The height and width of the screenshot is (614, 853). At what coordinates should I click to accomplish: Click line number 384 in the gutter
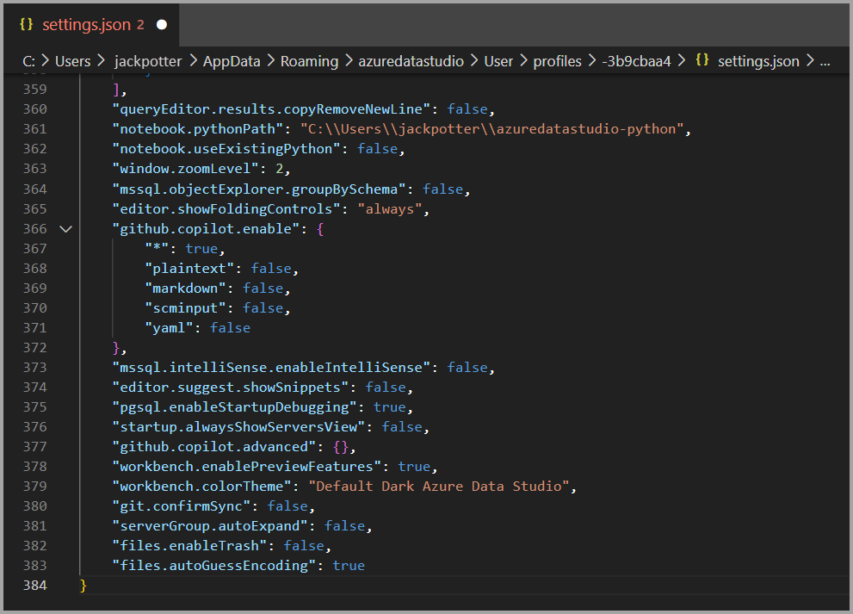point(34,585)
